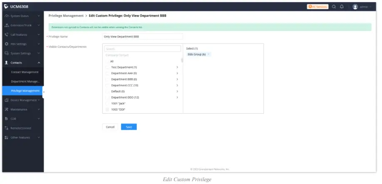Image resolution: width=382 pixels, height=184 pixels.
Task: Click the Call Features phone icon
Action: point(7,35)
